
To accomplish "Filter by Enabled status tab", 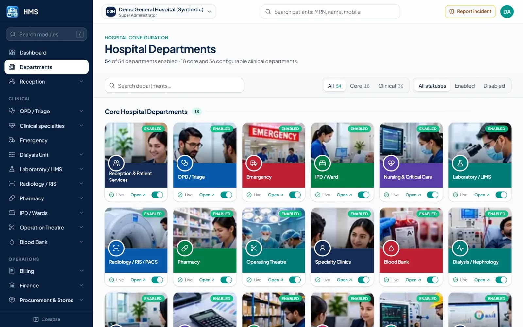I will [x=464, y=86].
